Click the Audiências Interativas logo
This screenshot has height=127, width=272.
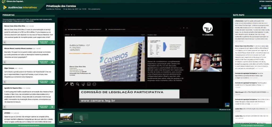(x=20, y=7)
